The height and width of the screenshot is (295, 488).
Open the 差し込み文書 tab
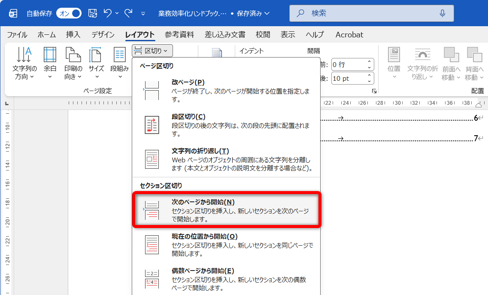click(x=225, y=35)
